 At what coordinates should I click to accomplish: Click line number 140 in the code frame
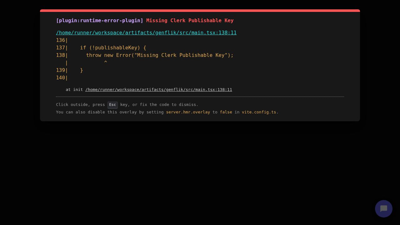tap(61, 78)
